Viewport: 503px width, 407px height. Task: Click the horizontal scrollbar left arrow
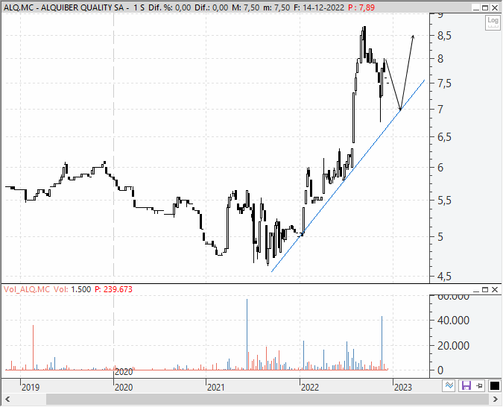coord(7,400)
